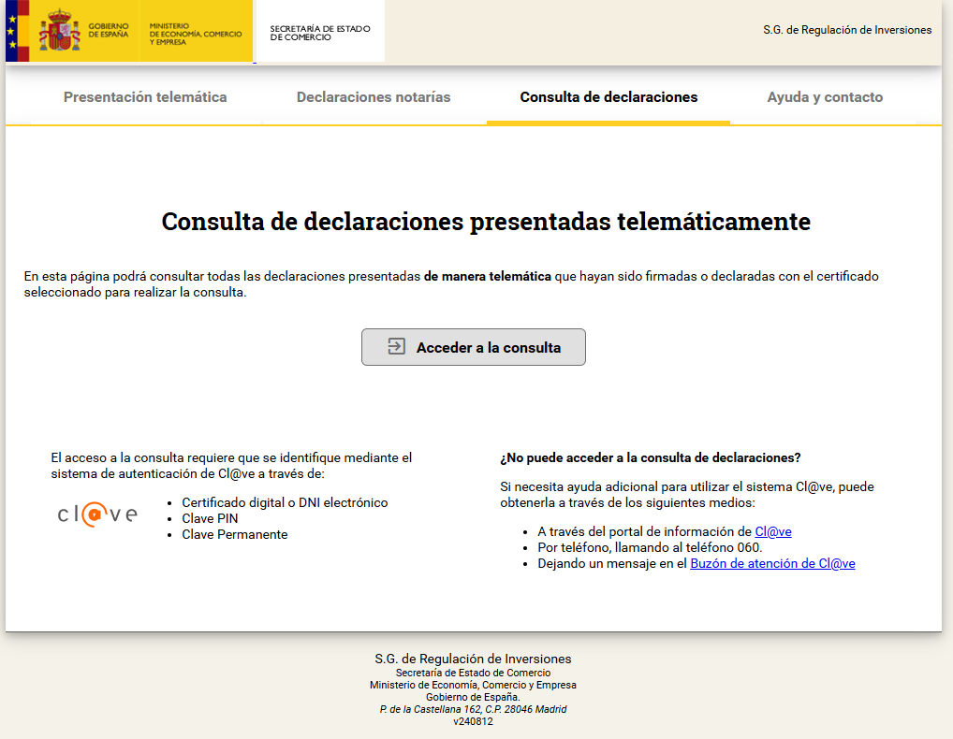Image resolution: width=953 pixels, height=739 pixels.
Task: Click the Certificado digital o DNI electrónico list item
Action: (285, 502)
